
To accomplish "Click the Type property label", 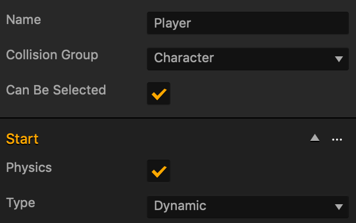I will 21,203.
